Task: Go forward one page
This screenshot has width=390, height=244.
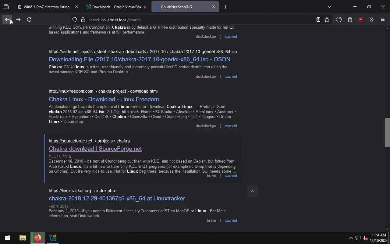Action: pos(18,20)
